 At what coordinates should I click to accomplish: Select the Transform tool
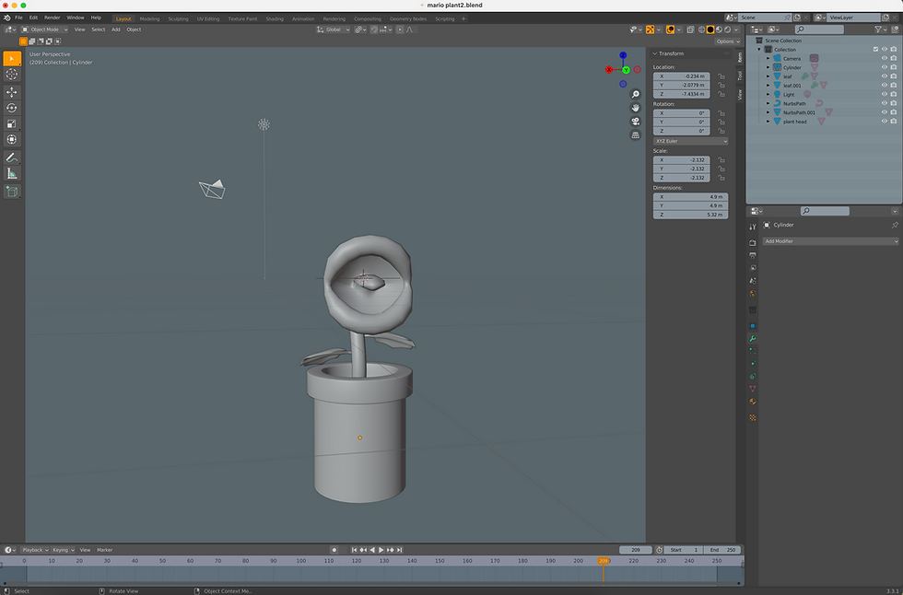point(11,139)
